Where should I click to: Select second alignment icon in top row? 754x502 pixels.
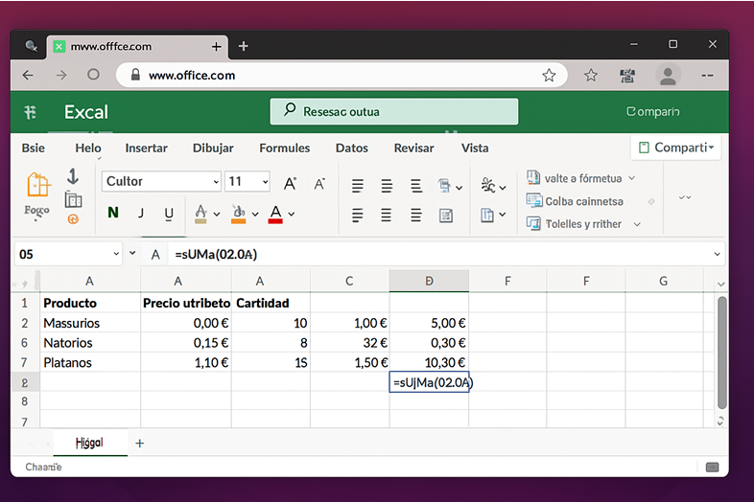(387, 186)
